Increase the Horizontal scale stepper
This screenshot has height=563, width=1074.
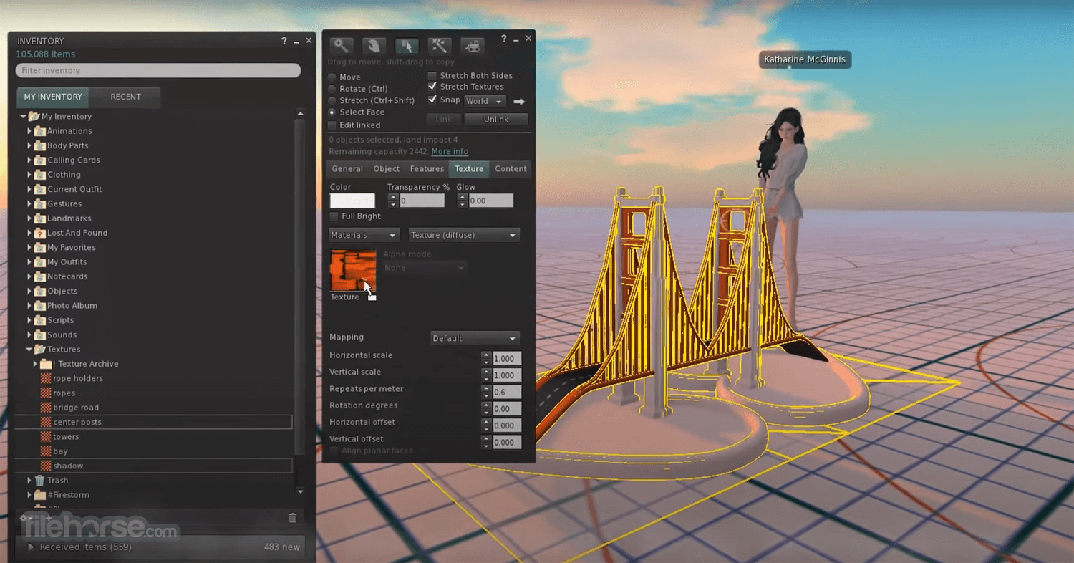(487, 355)
